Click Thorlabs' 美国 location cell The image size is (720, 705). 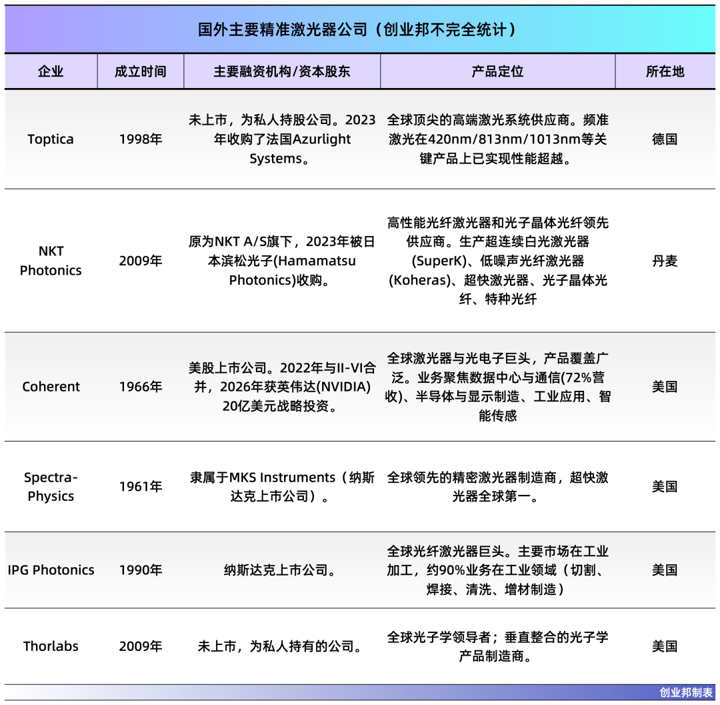(x=665, y=646)
